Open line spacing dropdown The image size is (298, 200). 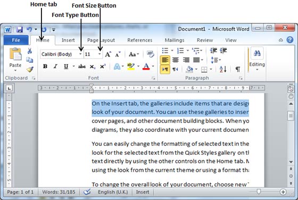click(x=216, y=60)
